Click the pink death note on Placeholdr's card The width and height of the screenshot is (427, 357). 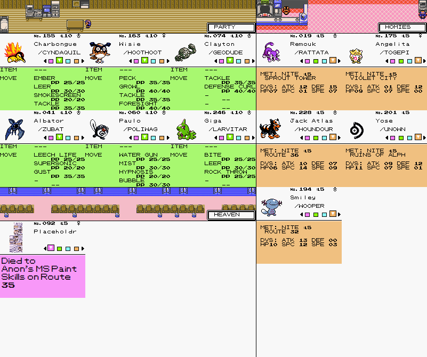[x=43, y=276]
